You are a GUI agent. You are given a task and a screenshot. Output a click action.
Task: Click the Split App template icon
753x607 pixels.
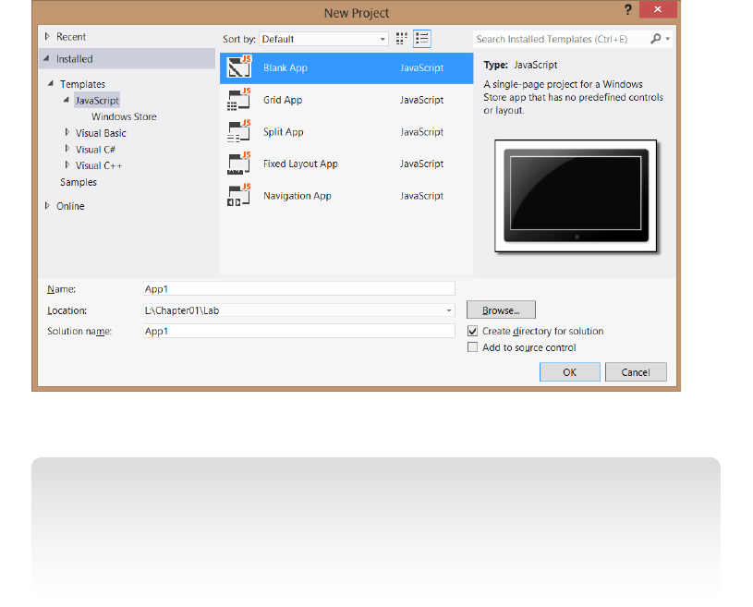(238, 131)
